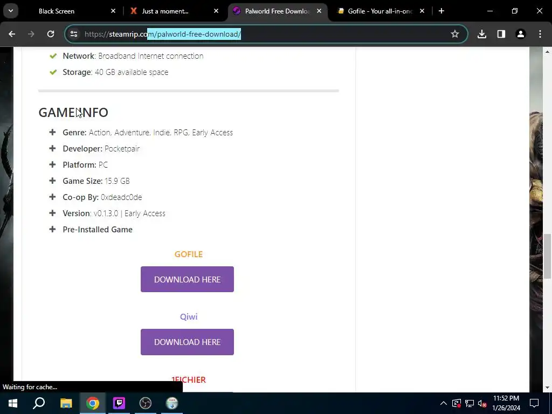Click the security status icon in the tray
The height and width of the screenshot is (414, 552).
point(457,403)
